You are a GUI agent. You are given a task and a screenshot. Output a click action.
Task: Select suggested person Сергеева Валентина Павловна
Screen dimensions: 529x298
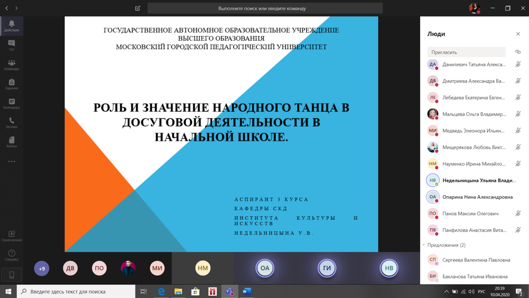475,260
